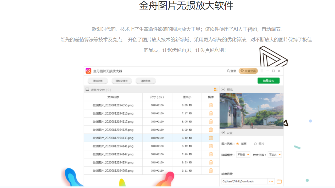This screenshot has width=335, height=188.
Task: Select the 插画 image style radio button
Action: [238, 144]
